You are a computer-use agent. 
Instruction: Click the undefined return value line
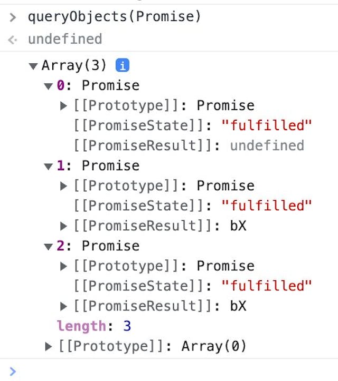point(65,39)
